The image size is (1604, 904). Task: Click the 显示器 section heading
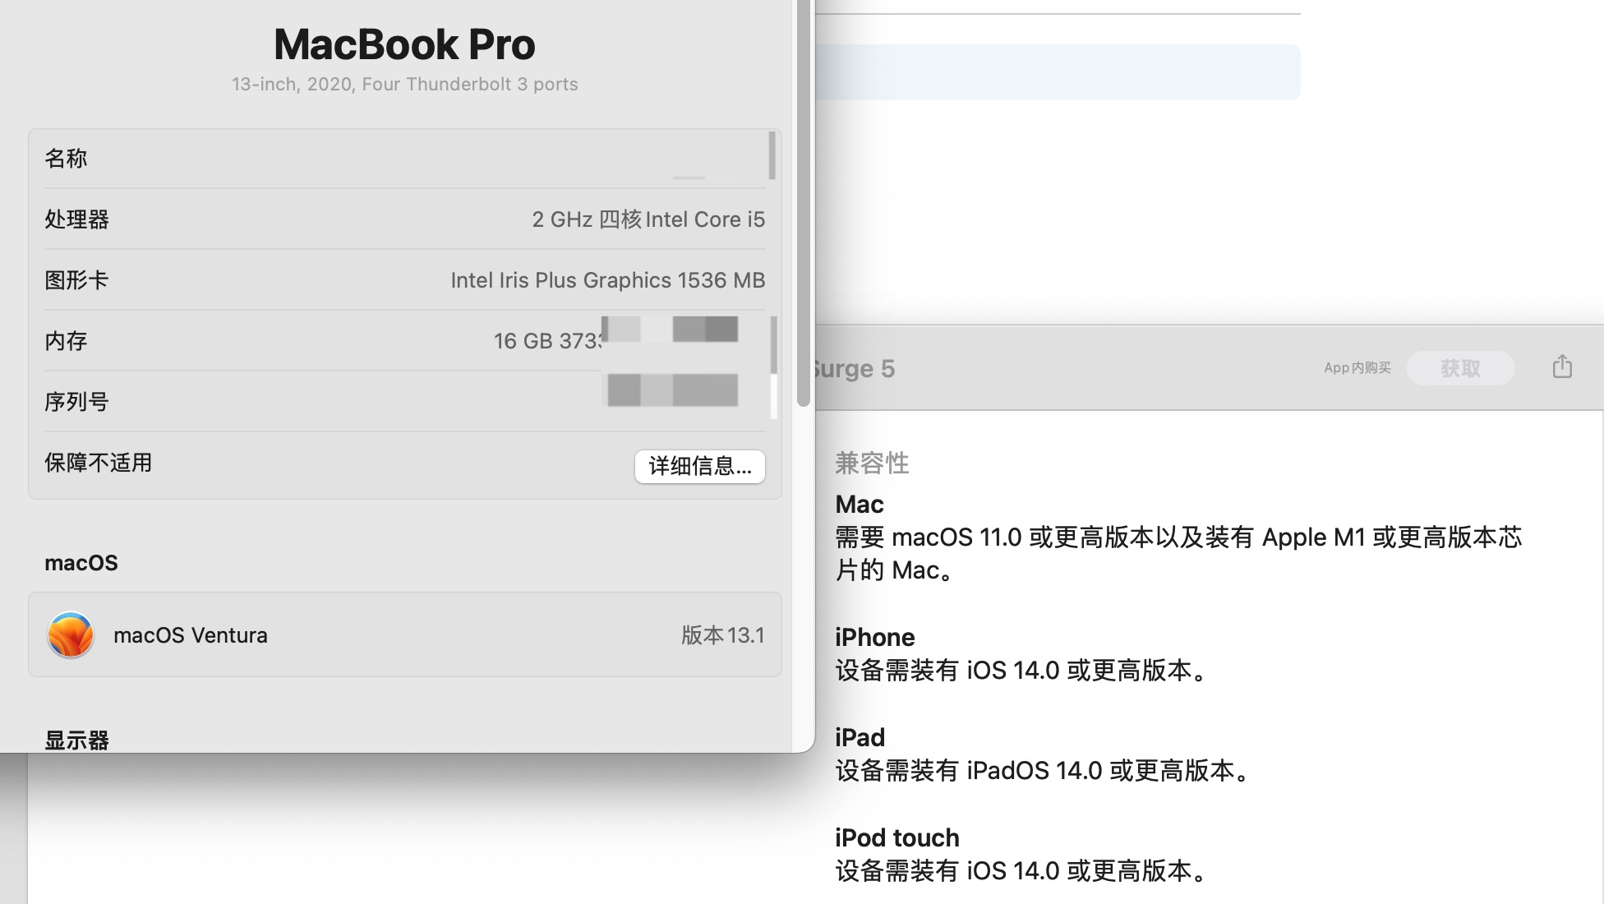pos(76,740)
